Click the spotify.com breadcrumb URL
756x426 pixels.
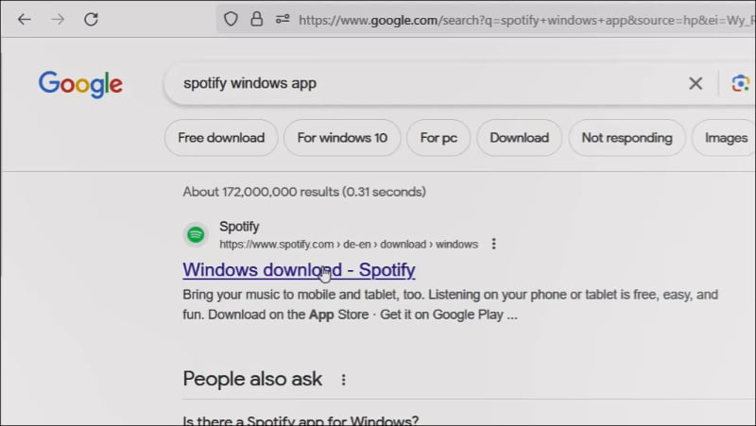[349, 245]
